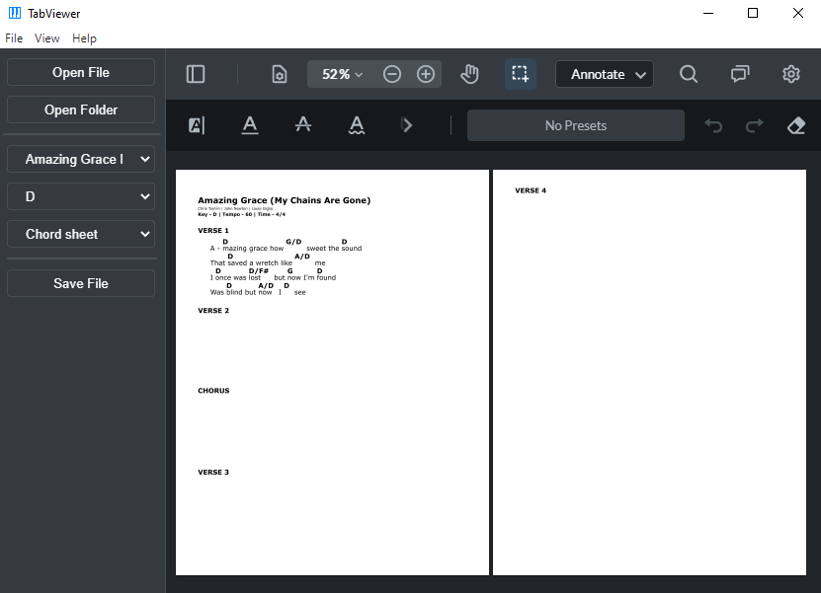The height and width of the screenshot is (593, 821).
Task: Click the VERSE 2 heading
Action: coord(213,311)
